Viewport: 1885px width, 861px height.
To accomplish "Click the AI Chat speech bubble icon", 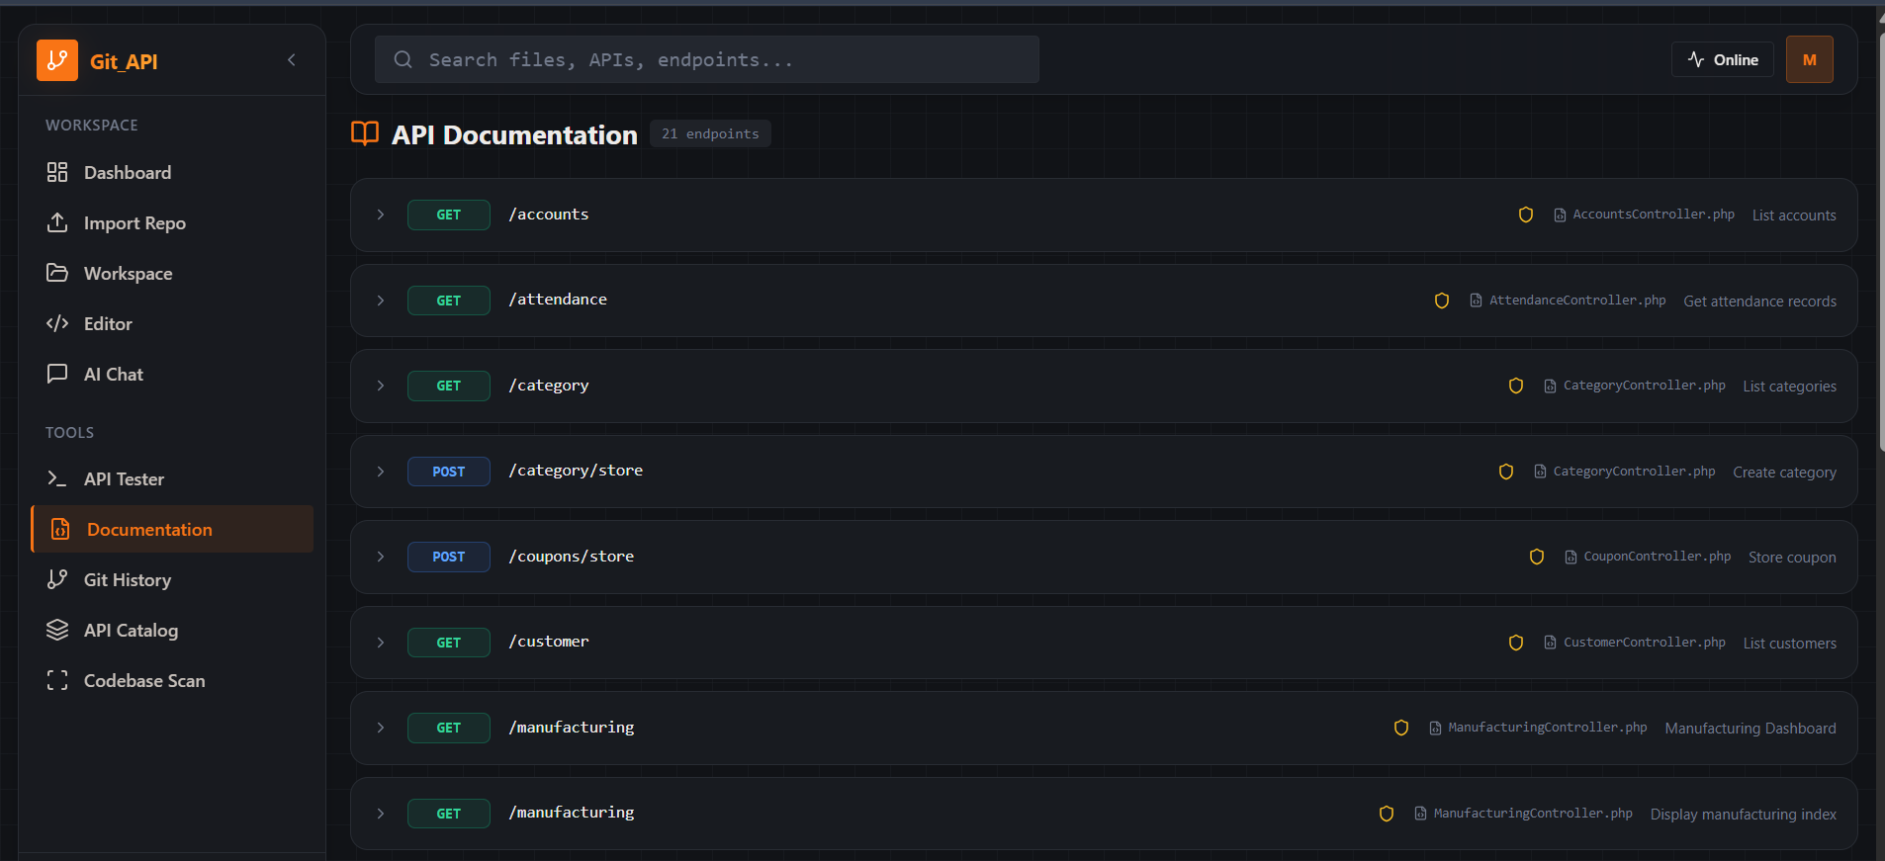I will tap(57, 374).
